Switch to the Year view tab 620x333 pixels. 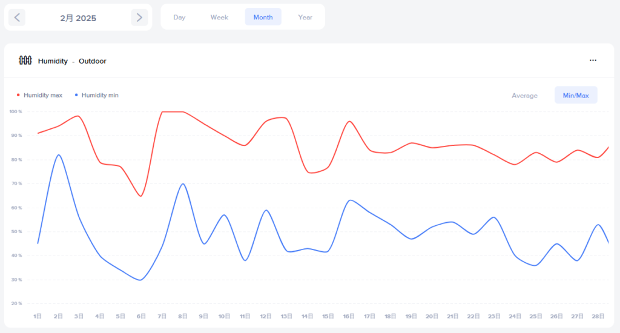pyautogui.click(x=305, y=17)
